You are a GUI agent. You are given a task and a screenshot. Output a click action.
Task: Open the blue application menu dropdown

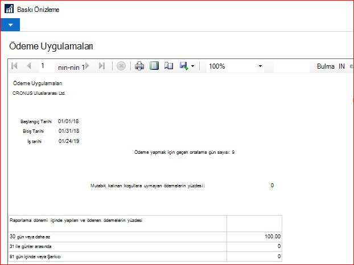pyautogui.click(x=10, y=25)
